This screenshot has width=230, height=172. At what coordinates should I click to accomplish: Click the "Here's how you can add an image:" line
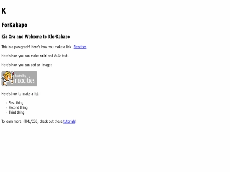(26, 65)
